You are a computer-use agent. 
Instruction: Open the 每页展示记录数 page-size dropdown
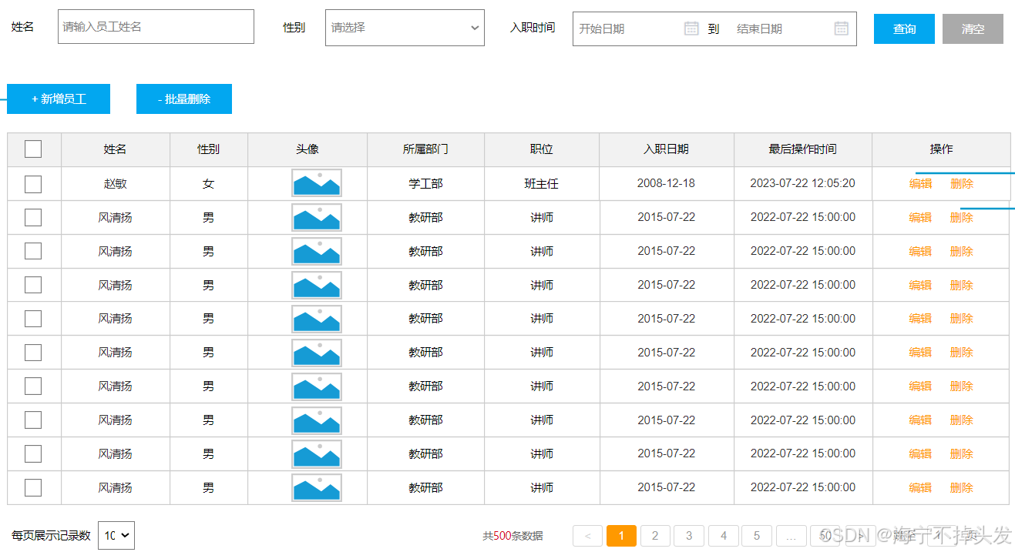coord(116,535)
